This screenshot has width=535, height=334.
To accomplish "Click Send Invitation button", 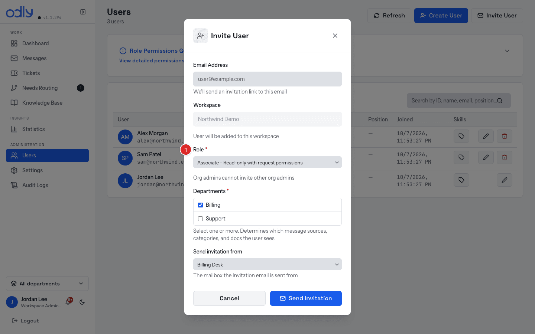I will tap(306, 298).
